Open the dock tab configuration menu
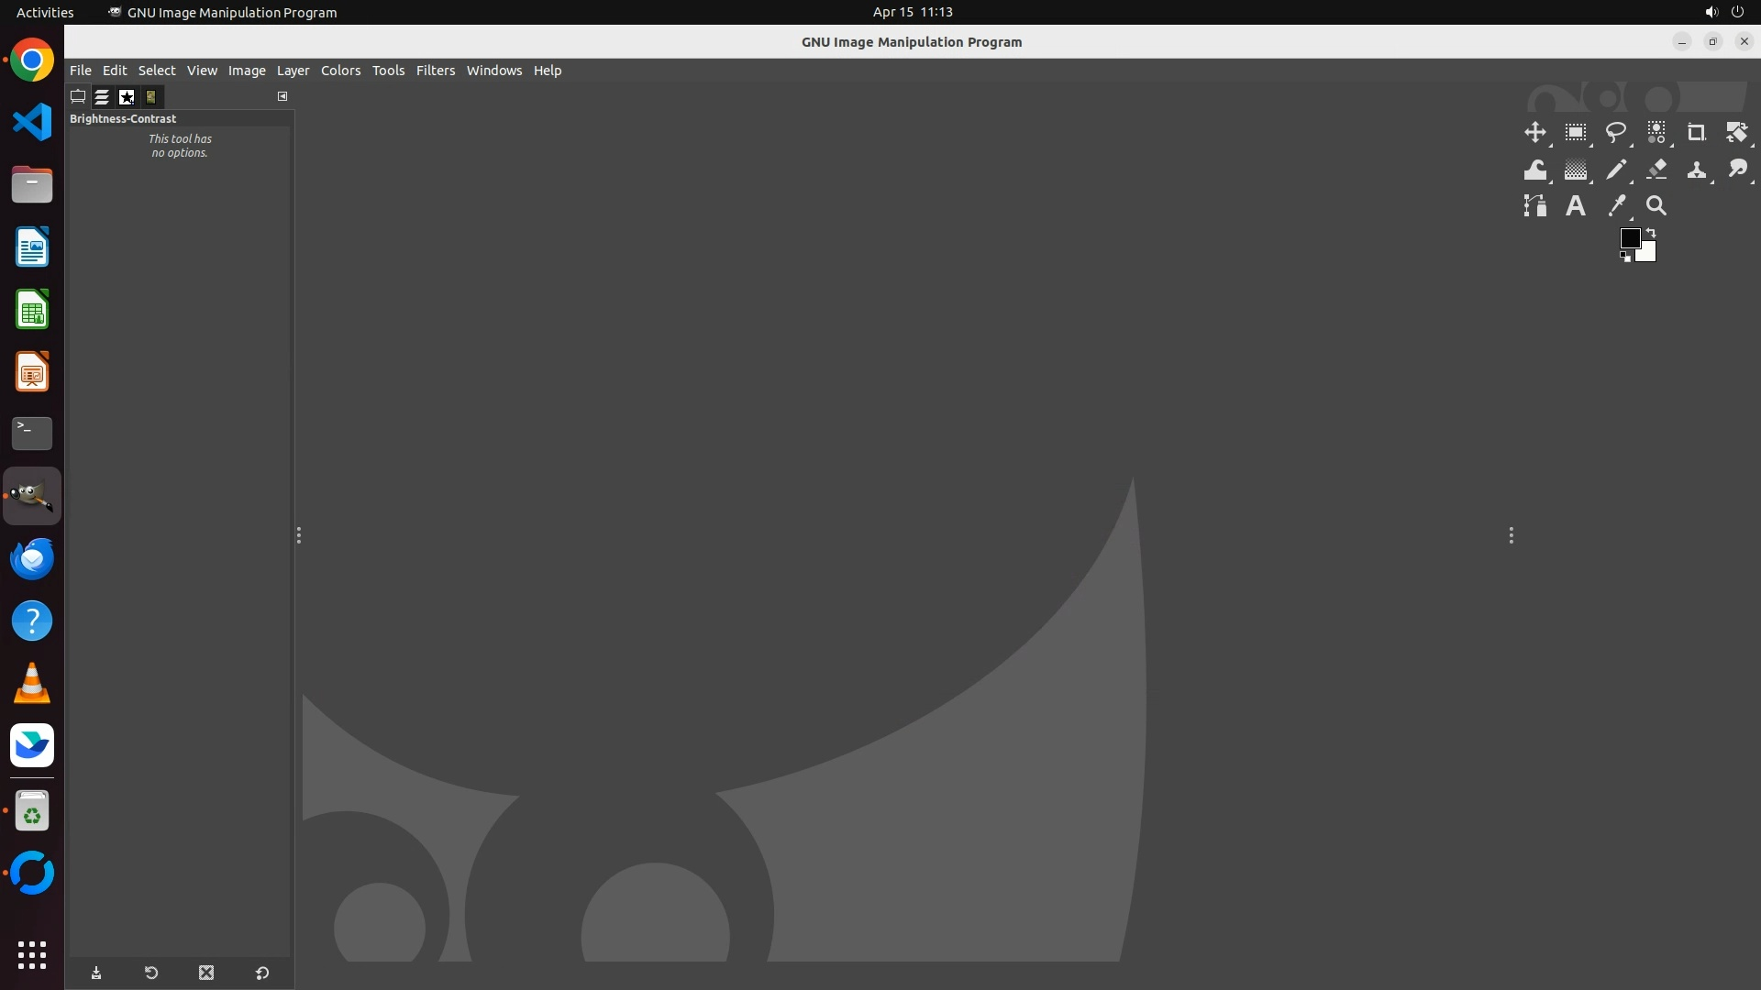Screen dimensions: 1761x990 pos(282,96)
